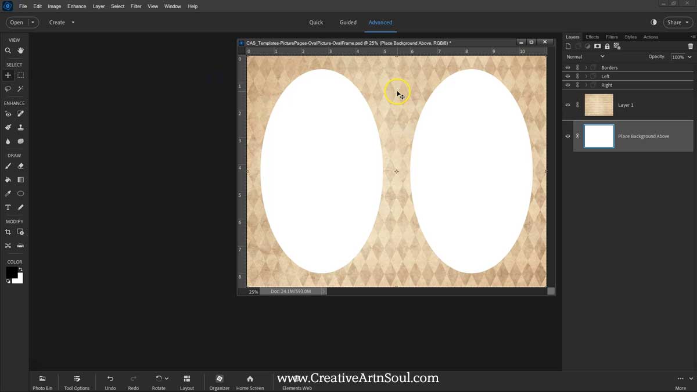This screenshot has height=392, width=697.
Task: Expand the Borders layer group
Action: (x=586, y=68)
